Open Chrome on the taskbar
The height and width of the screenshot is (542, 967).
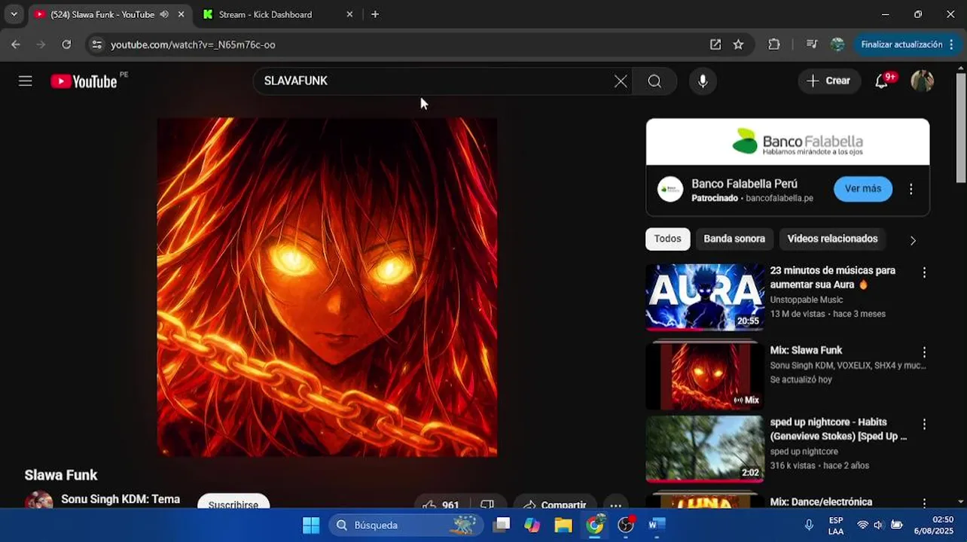tap(595, 525)
